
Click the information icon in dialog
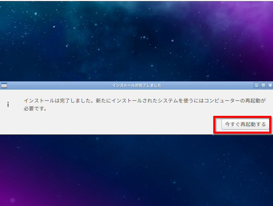click(8, 105)
